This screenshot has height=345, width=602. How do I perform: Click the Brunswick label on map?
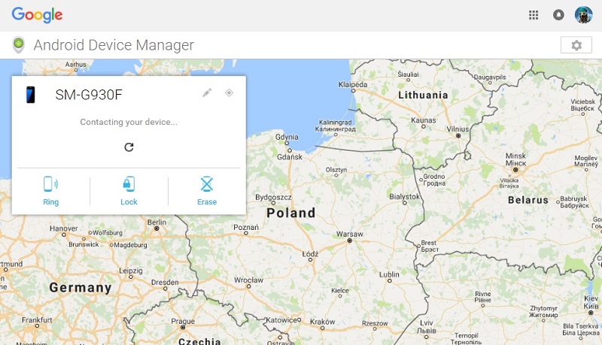[x=84, y=244]
